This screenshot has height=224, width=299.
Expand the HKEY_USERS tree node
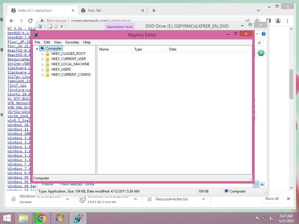[42, 70]
